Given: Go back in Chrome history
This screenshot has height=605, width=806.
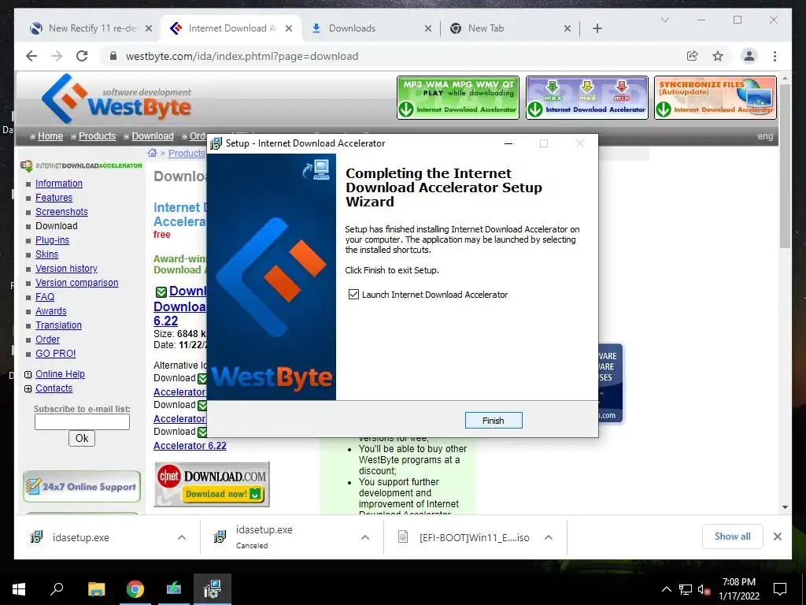Looking at the screenshot, I should tap(31, 56).
